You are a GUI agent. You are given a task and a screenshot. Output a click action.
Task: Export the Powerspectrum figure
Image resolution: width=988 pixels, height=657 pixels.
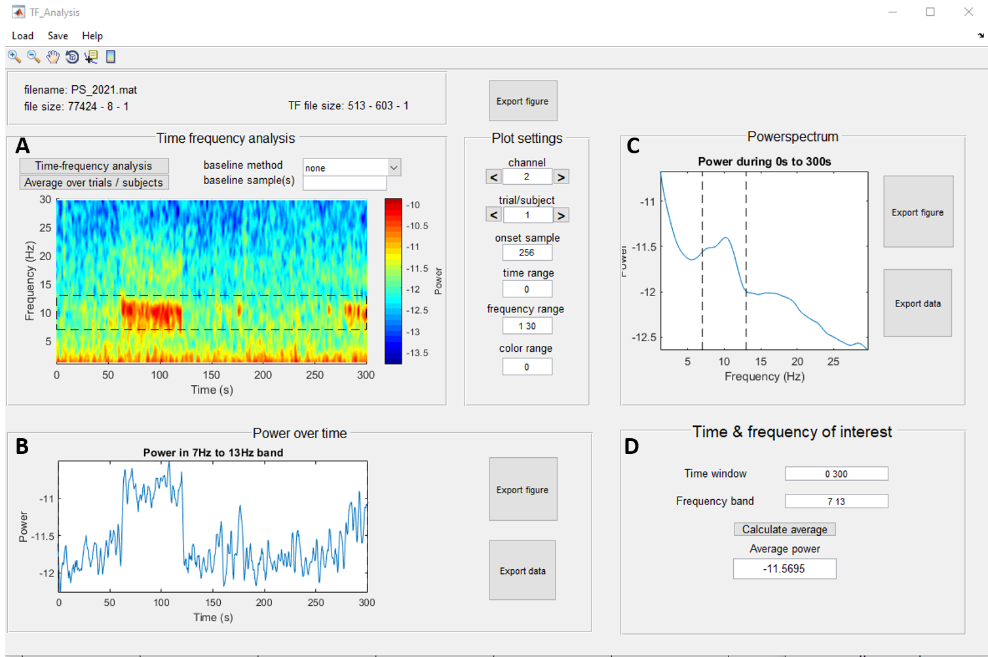(x=919, y=212)
